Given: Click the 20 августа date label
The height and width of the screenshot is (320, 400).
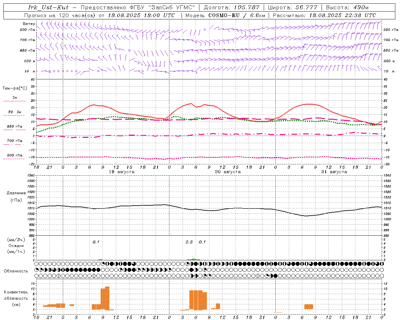Looking at the screenshot, I should coord(228,172).
